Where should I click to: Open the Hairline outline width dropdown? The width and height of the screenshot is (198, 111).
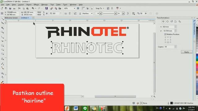[92, 14]
